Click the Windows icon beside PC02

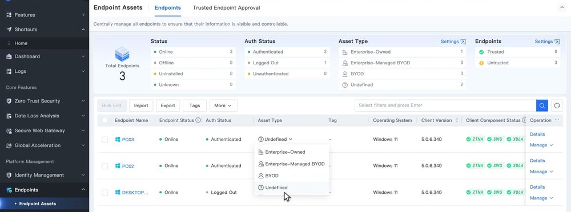point(118,166)
